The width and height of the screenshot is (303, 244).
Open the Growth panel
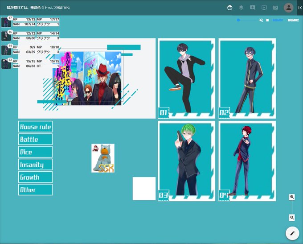pyautogui.click(x=35, y=177)
